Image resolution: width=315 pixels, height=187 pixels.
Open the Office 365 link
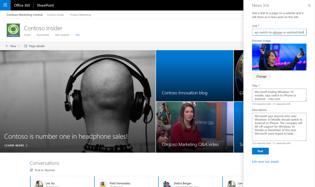(x=22, y=5)
